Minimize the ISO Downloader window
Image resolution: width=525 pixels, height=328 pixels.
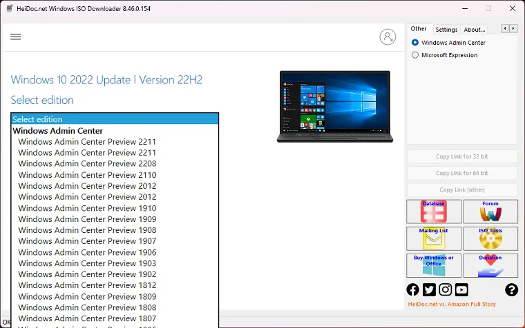click(465, 8)
